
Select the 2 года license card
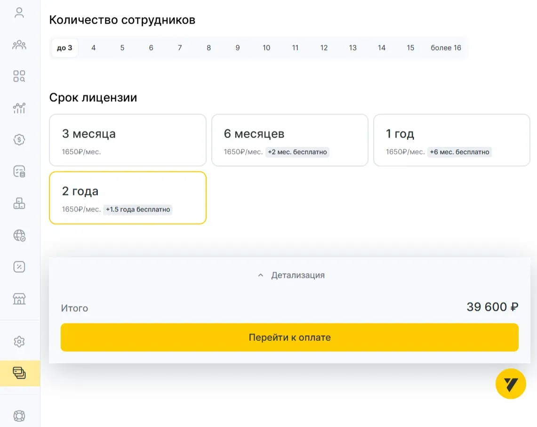[x=128, y=198]
